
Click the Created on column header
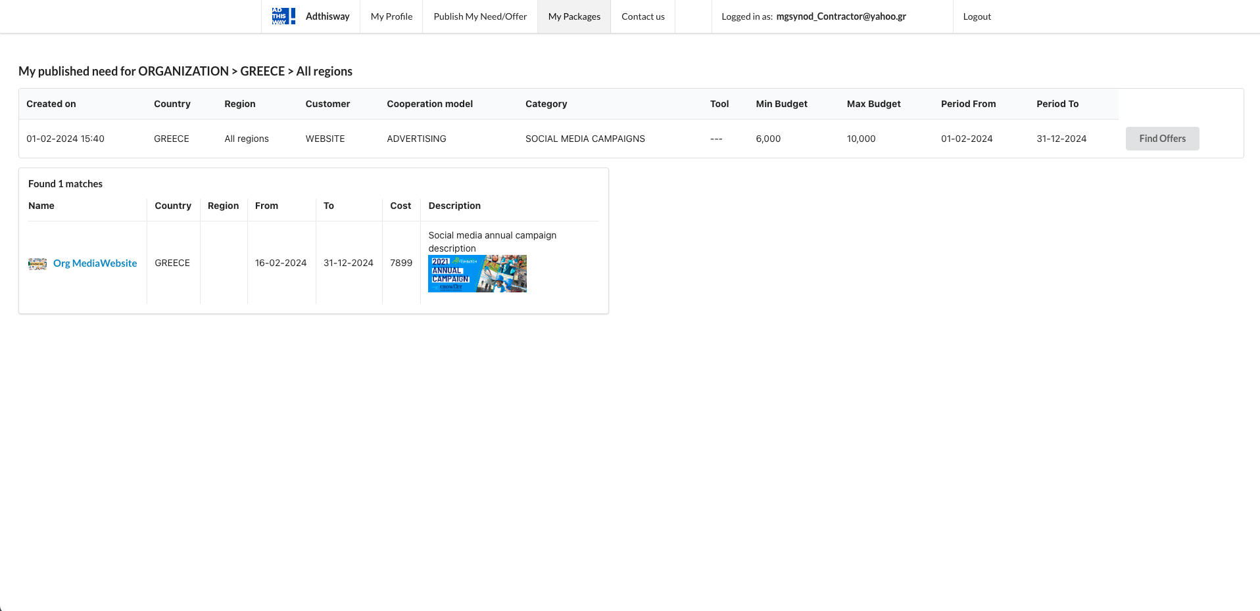click(x=51, y=104)
